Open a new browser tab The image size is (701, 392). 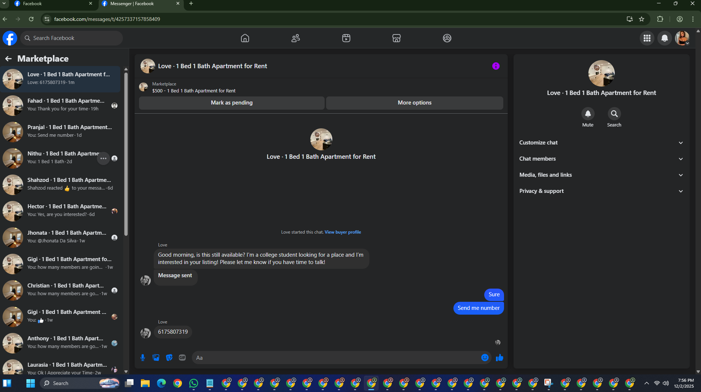click(191, 4)
